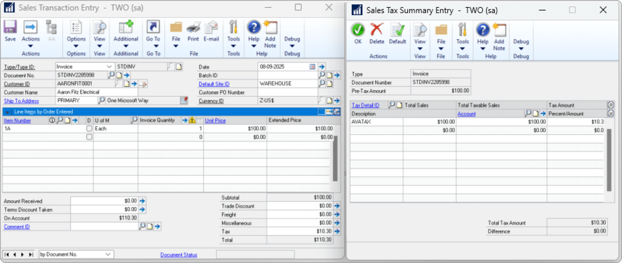Click the Comment ID input field
622x263 pixels.
point(104,227)
